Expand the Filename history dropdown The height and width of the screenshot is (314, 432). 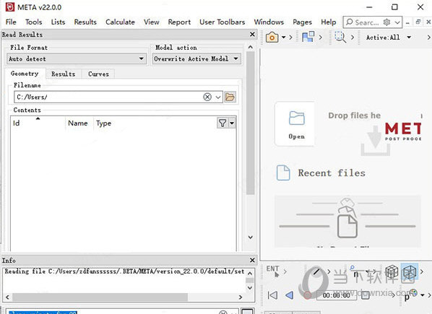click(x=218, y=97)
